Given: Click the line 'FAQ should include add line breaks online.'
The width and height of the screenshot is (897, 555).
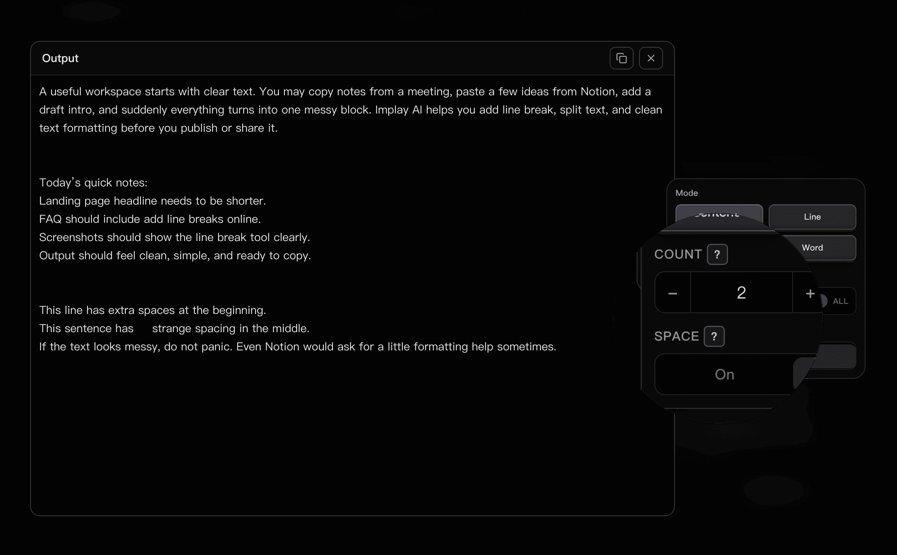Looking at the screenshot, I should click(150, 219).
